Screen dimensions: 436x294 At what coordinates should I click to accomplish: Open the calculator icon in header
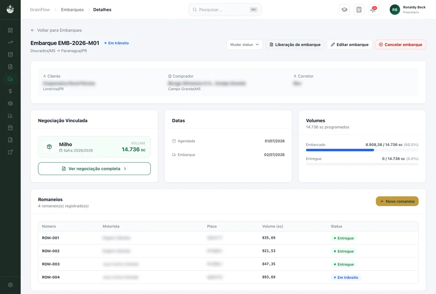(x=359, y=10)
